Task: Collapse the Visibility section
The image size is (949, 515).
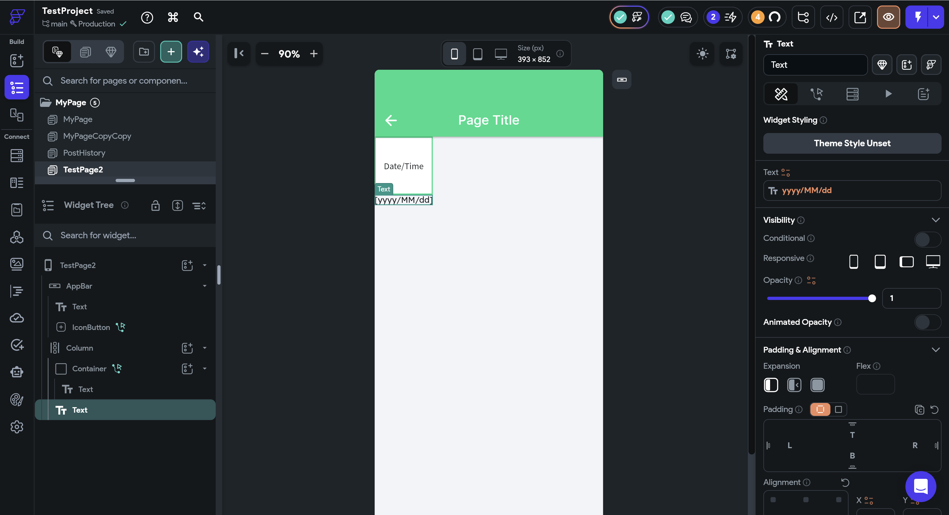Action: tap(935, 220)
